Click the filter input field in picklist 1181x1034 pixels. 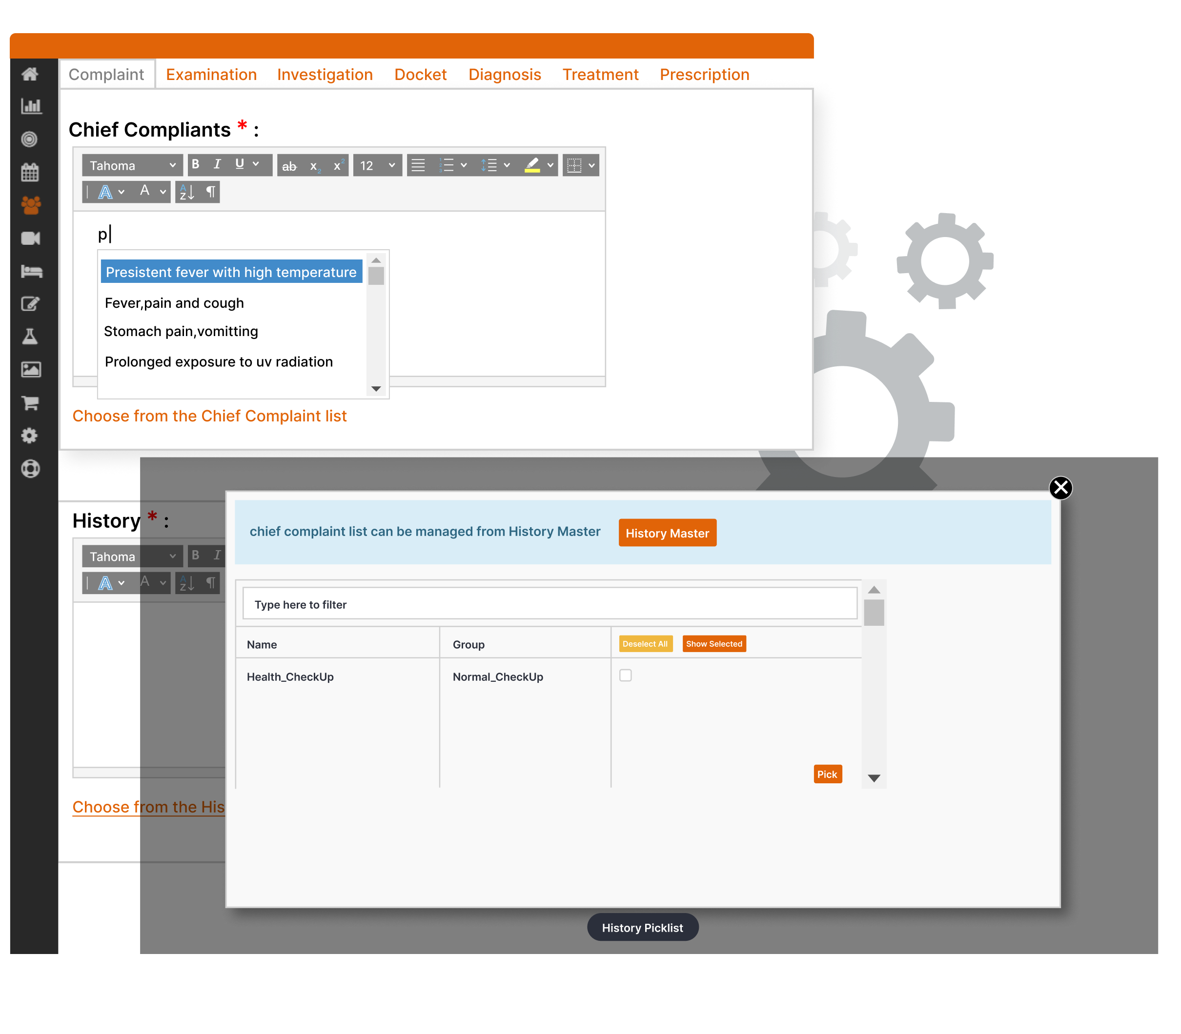(x=550, y=604)
